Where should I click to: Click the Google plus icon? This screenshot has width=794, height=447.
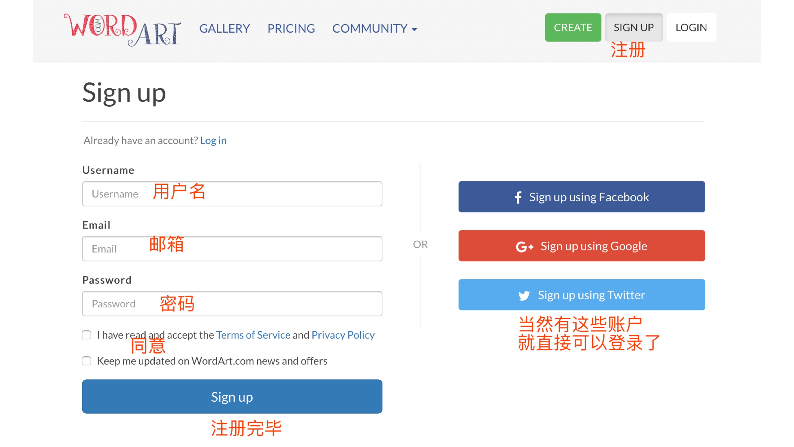[x=524, y=247]
